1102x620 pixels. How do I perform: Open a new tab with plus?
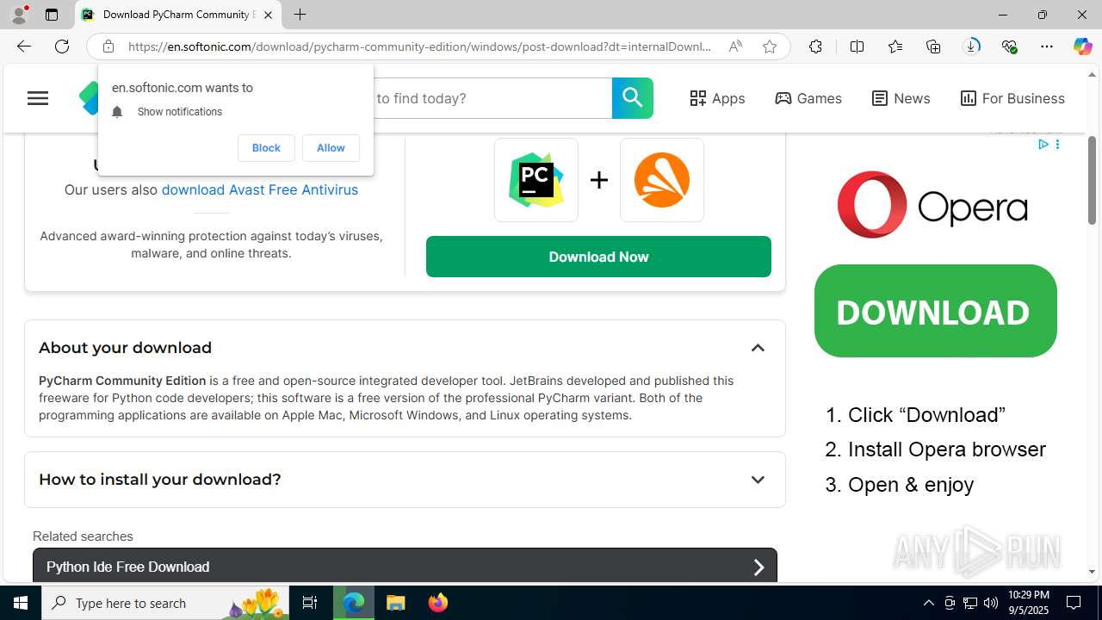click(x=300, y=15)
